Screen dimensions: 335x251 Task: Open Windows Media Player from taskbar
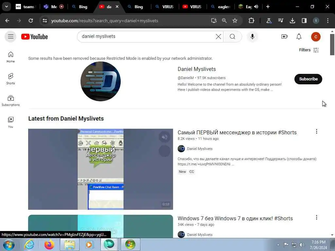89,244
